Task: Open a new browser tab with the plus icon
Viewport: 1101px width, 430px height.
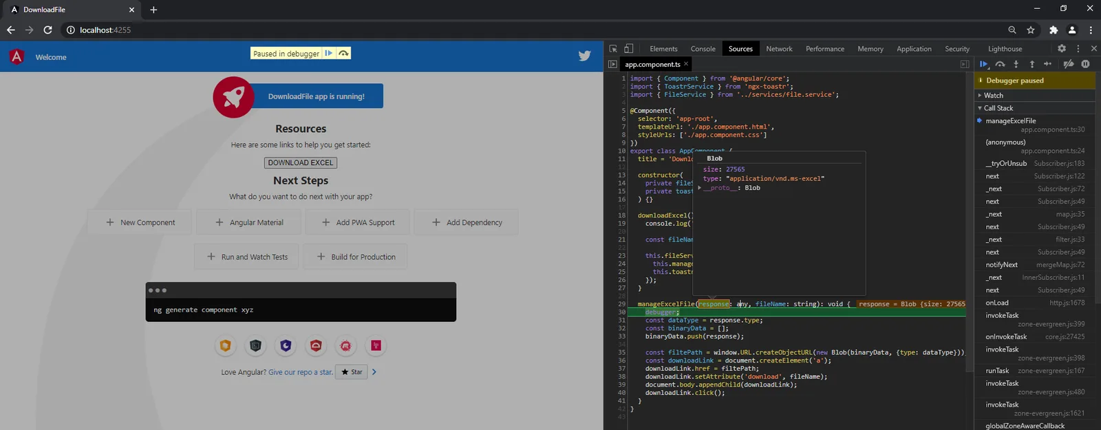Action: (153, 10)
